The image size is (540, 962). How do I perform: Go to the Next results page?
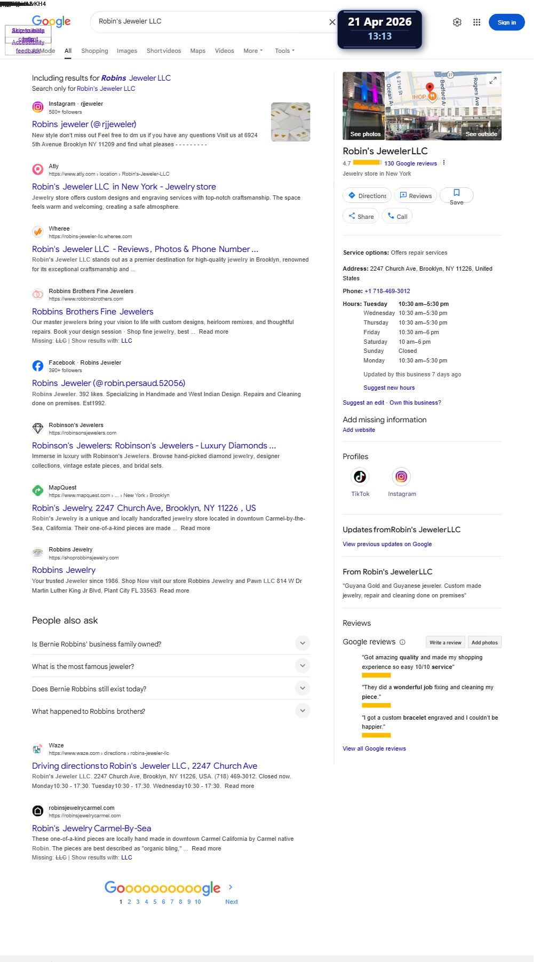pyautogui.click(x=232, y=902)
